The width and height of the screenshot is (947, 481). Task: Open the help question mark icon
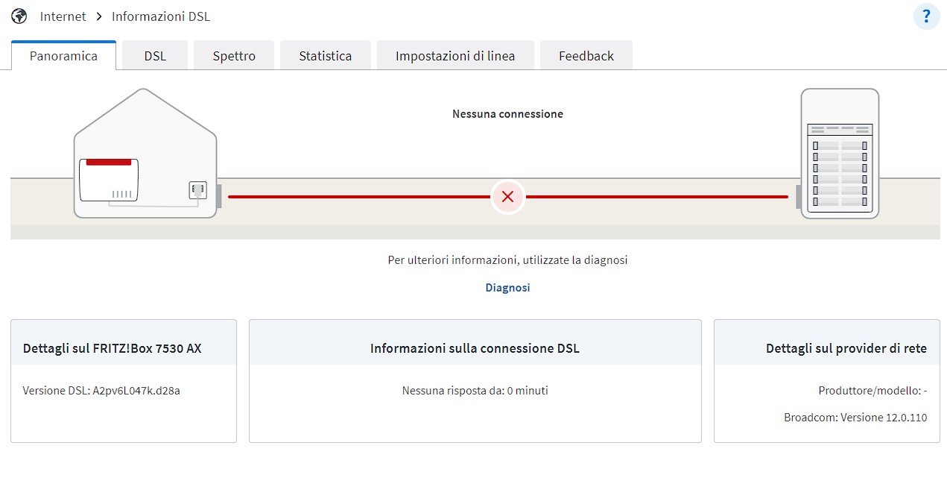tap(926, 16)
